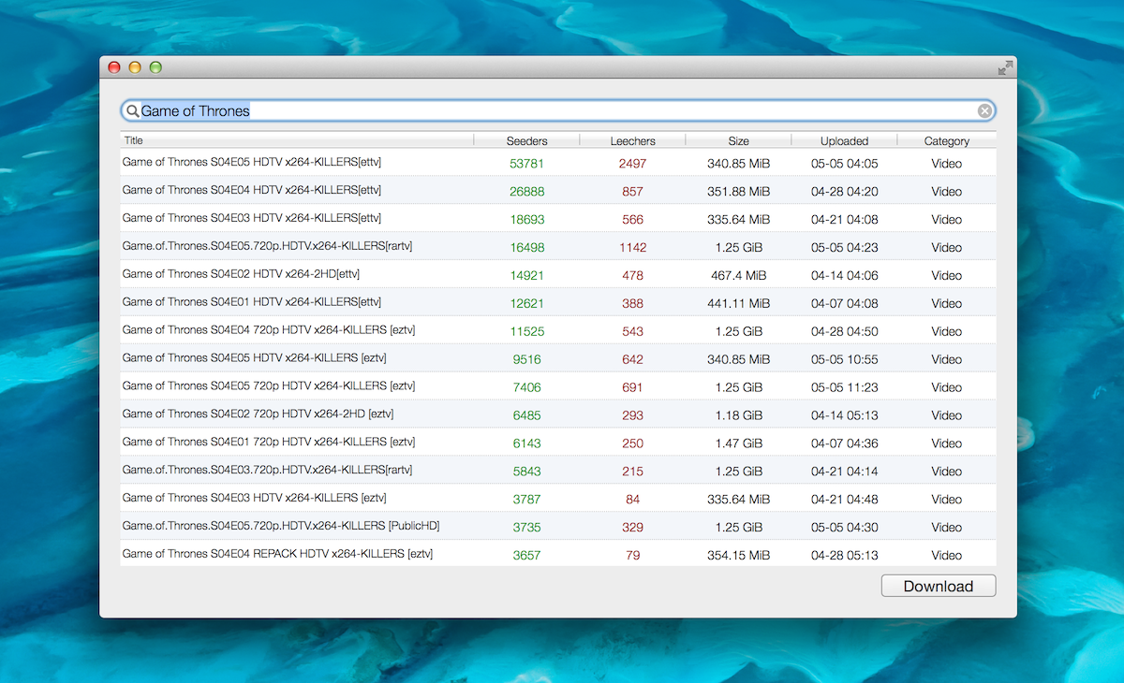Click seeders count 16498

pos(527,248)
